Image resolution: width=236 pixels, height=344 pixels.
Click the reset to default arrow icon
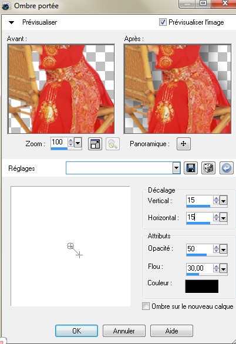227,168
